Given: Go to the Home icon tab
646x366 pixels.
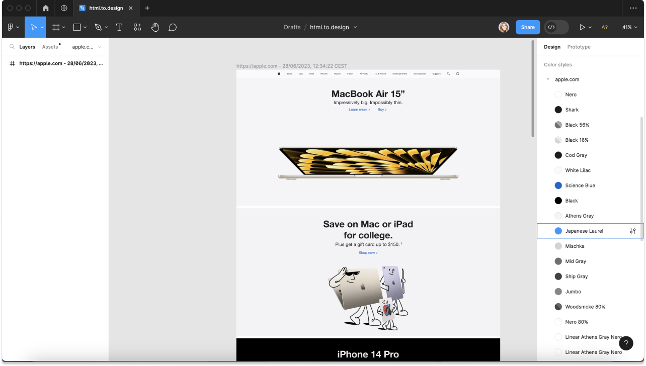Looking at the screenshot, I should [46, 8].
